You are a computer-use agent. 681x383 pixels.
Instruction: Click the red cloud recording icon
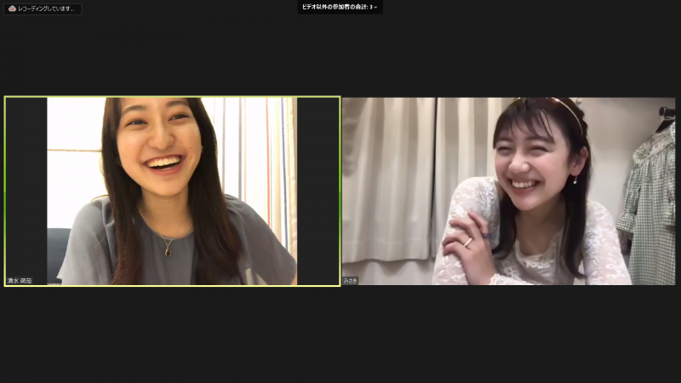point(12,9)
